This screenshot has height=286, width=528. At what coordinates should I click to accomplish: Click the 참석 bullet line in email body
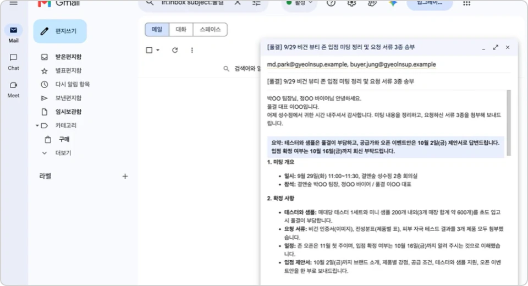tap(348, 184)
